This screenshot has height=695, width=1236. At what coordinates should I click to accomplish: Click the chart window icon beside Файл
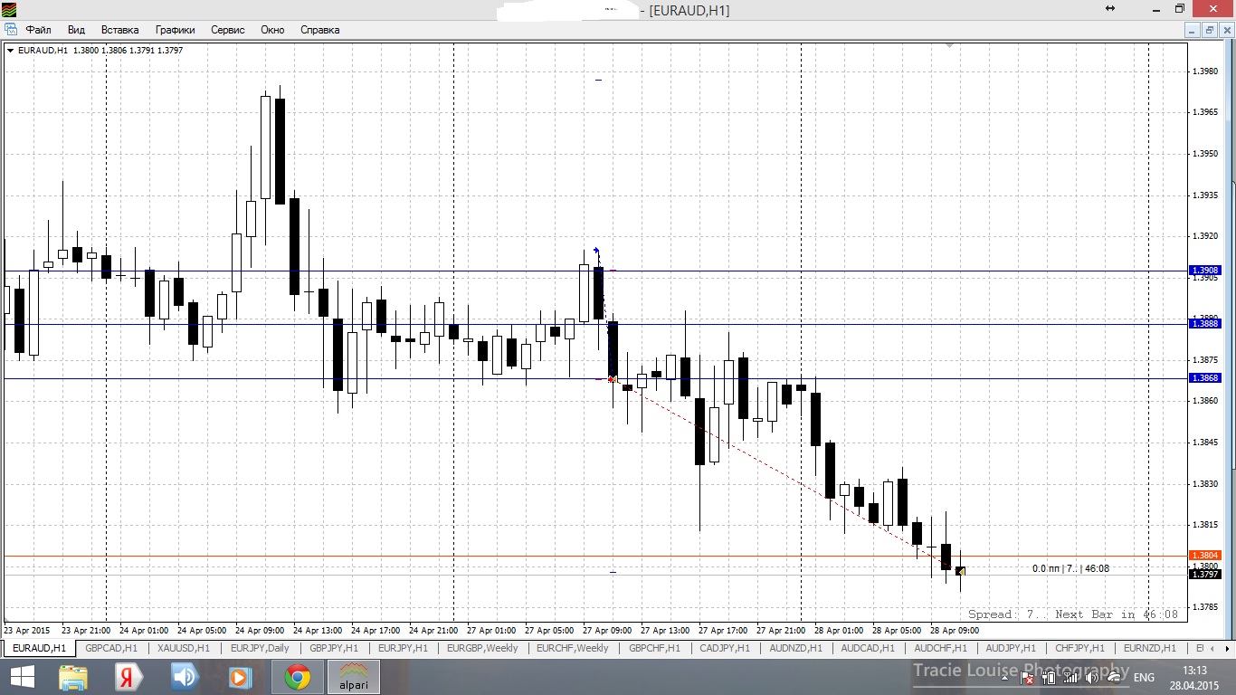point(11,30)
